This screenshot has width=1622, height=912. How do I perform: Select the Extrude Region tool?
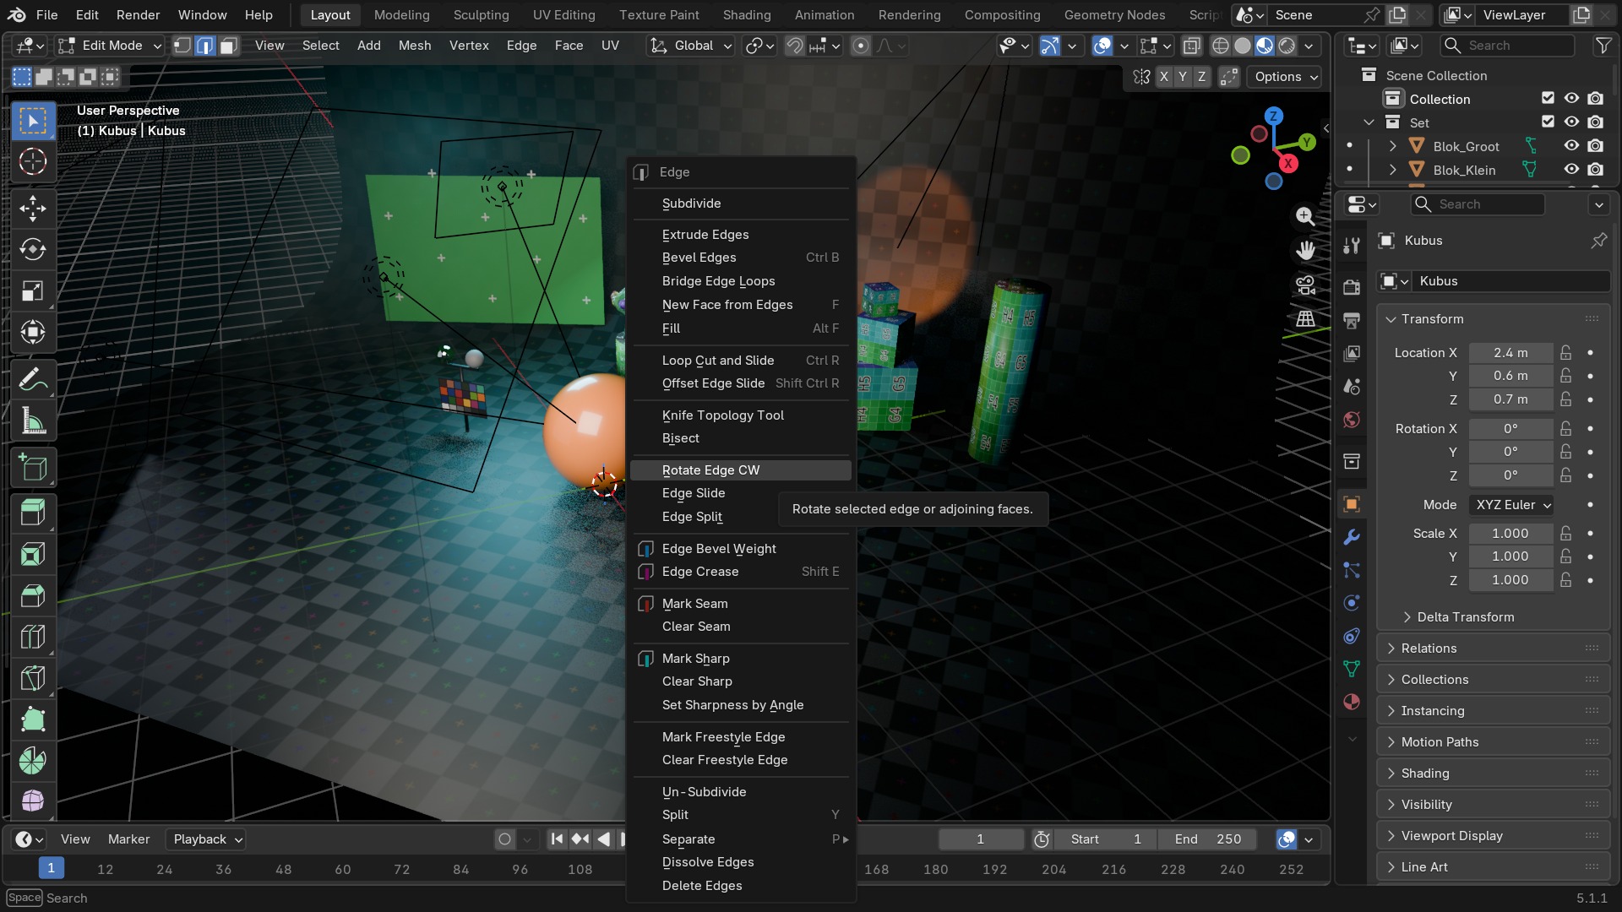click(x=33, y=513)
